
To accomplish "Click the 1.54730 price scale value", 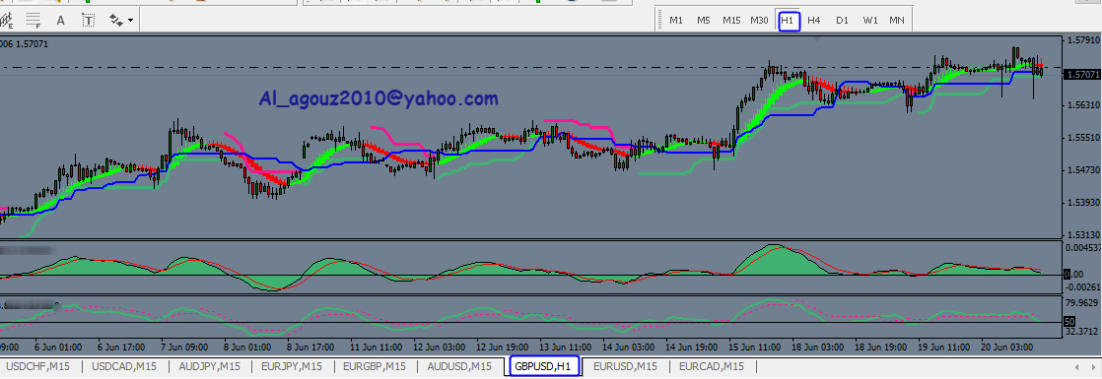I will click(x=1083, y=170).
